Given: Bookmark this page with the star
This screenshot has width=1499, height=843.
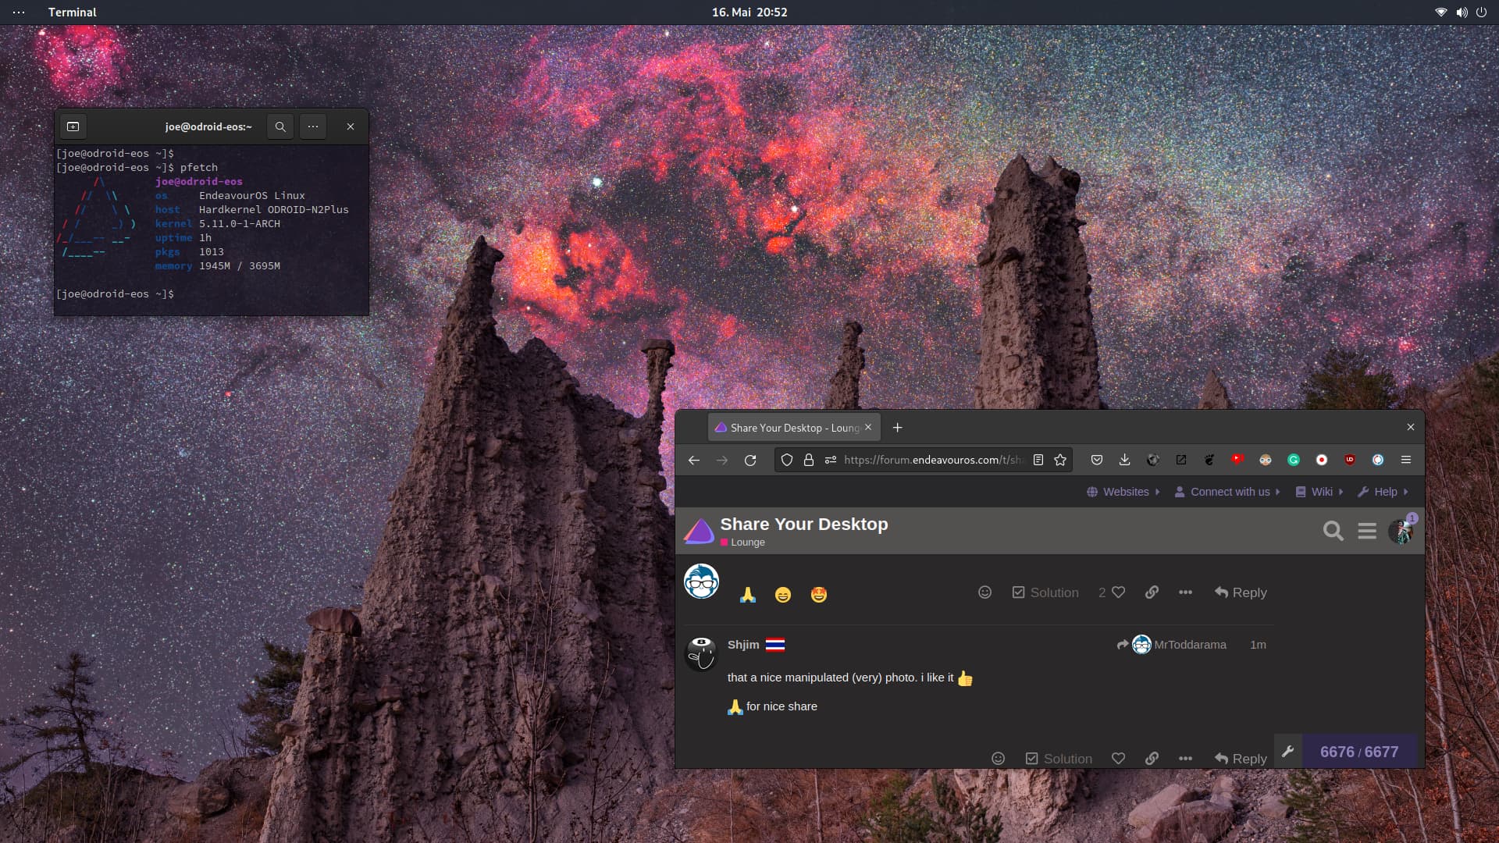Looking at the screenshot, I should click(1060, 460).
